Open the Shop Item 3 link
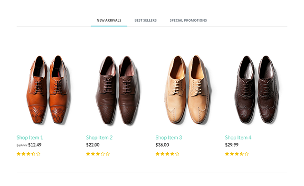304x186 pixels. click(169, 138)
